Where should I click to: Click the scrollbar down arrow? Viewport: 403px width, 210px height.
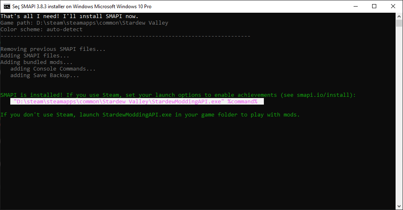[x=399, y=206]
